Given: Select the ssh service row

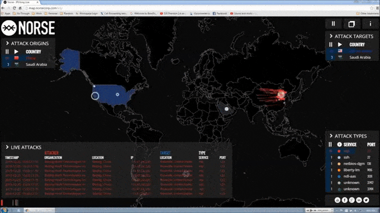Looking at the screenshot, I should 351,157.
